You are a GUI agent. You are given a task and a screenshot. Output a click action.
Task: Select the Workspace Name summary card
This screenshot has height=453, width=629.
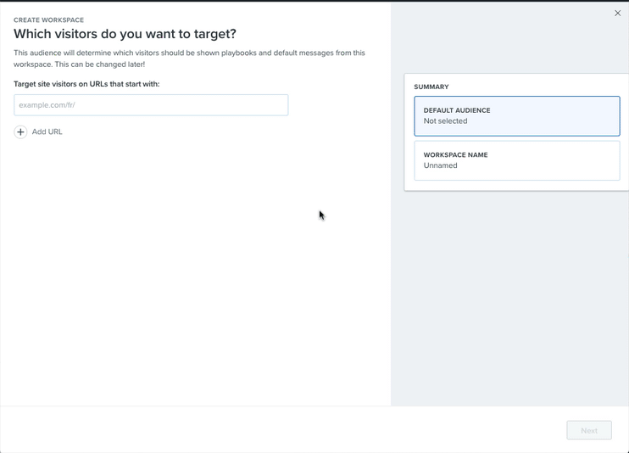(x=517, y=160)
